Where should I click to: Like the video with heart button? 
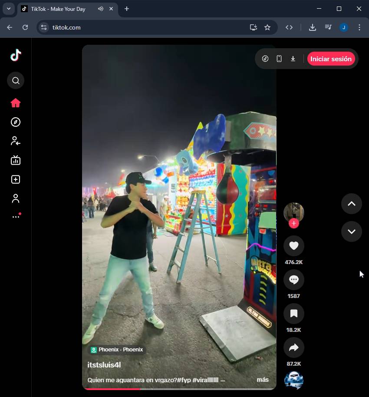pyautogui.click(x=293, y=246)
